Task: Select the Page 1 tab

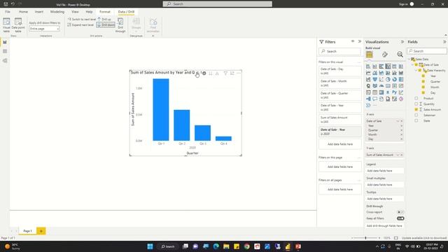Action: click(27, 231)
